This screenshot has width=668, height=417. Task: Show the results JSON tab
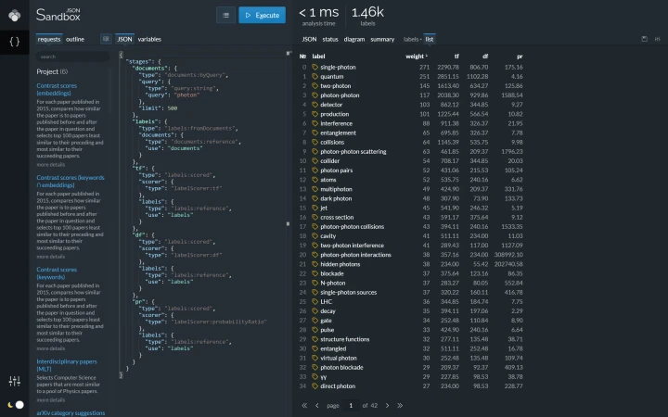pyautogui.click(x=309, y=39)
